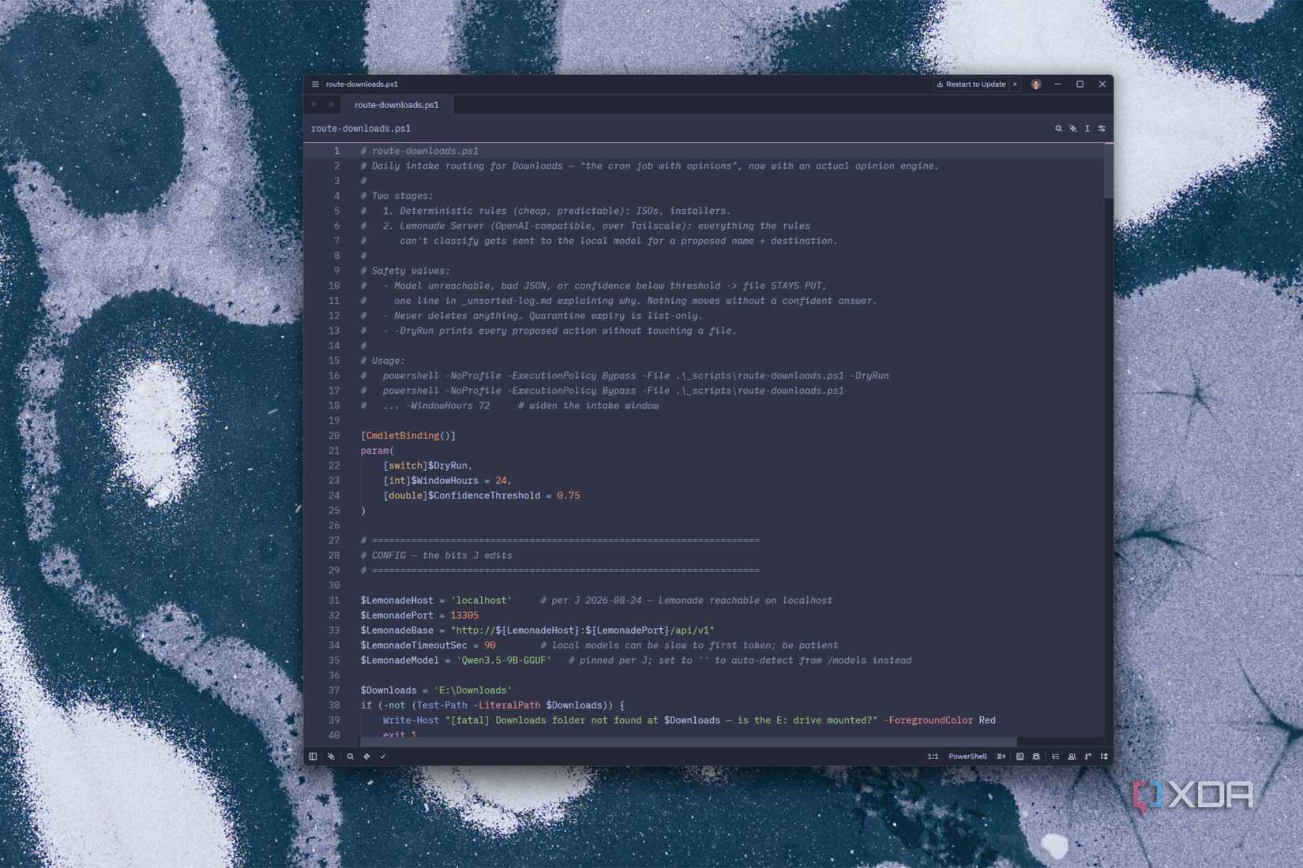The height and width of the screenshot is (868, 1303).
Task: Click the $LemonadeTimeoutSec variable name
Action: pos(414,645)
